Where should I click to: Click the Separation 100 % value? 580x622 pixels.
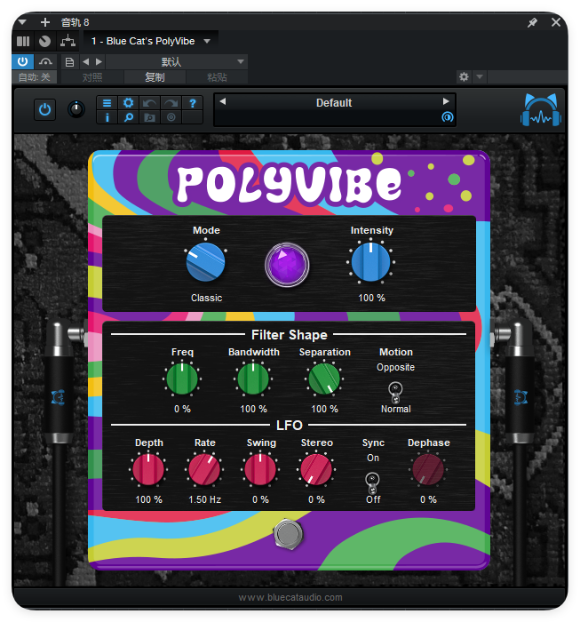click(x=325, y=409)
